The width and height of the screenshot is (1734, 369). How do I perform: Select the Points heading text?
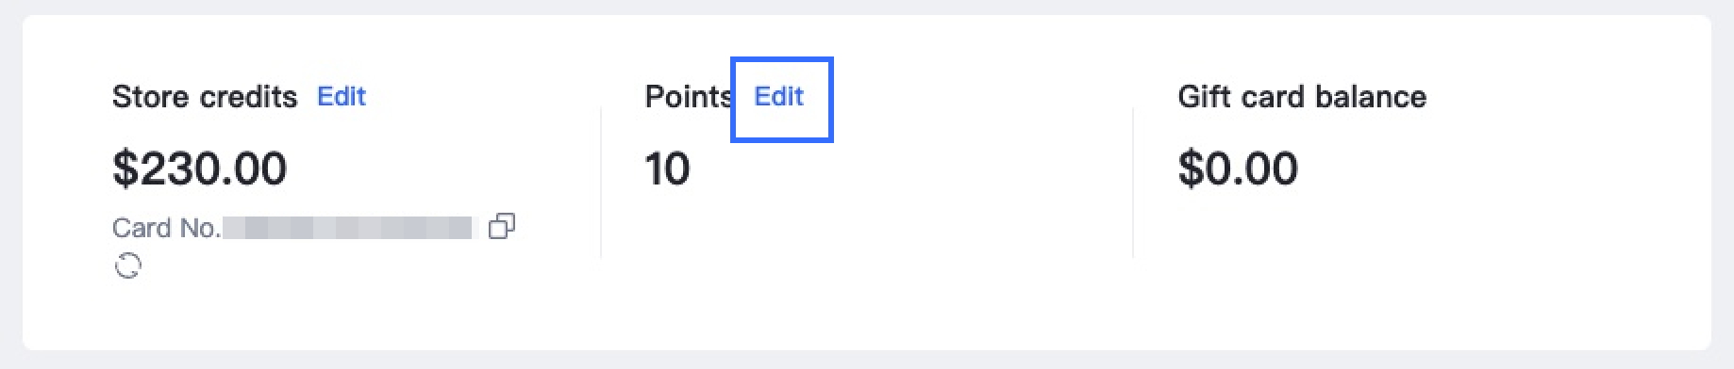689,96
